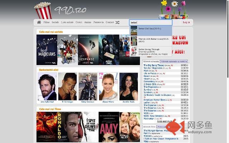
Task: Open The Magicians episode link
Action: click(x=151, y=87)
